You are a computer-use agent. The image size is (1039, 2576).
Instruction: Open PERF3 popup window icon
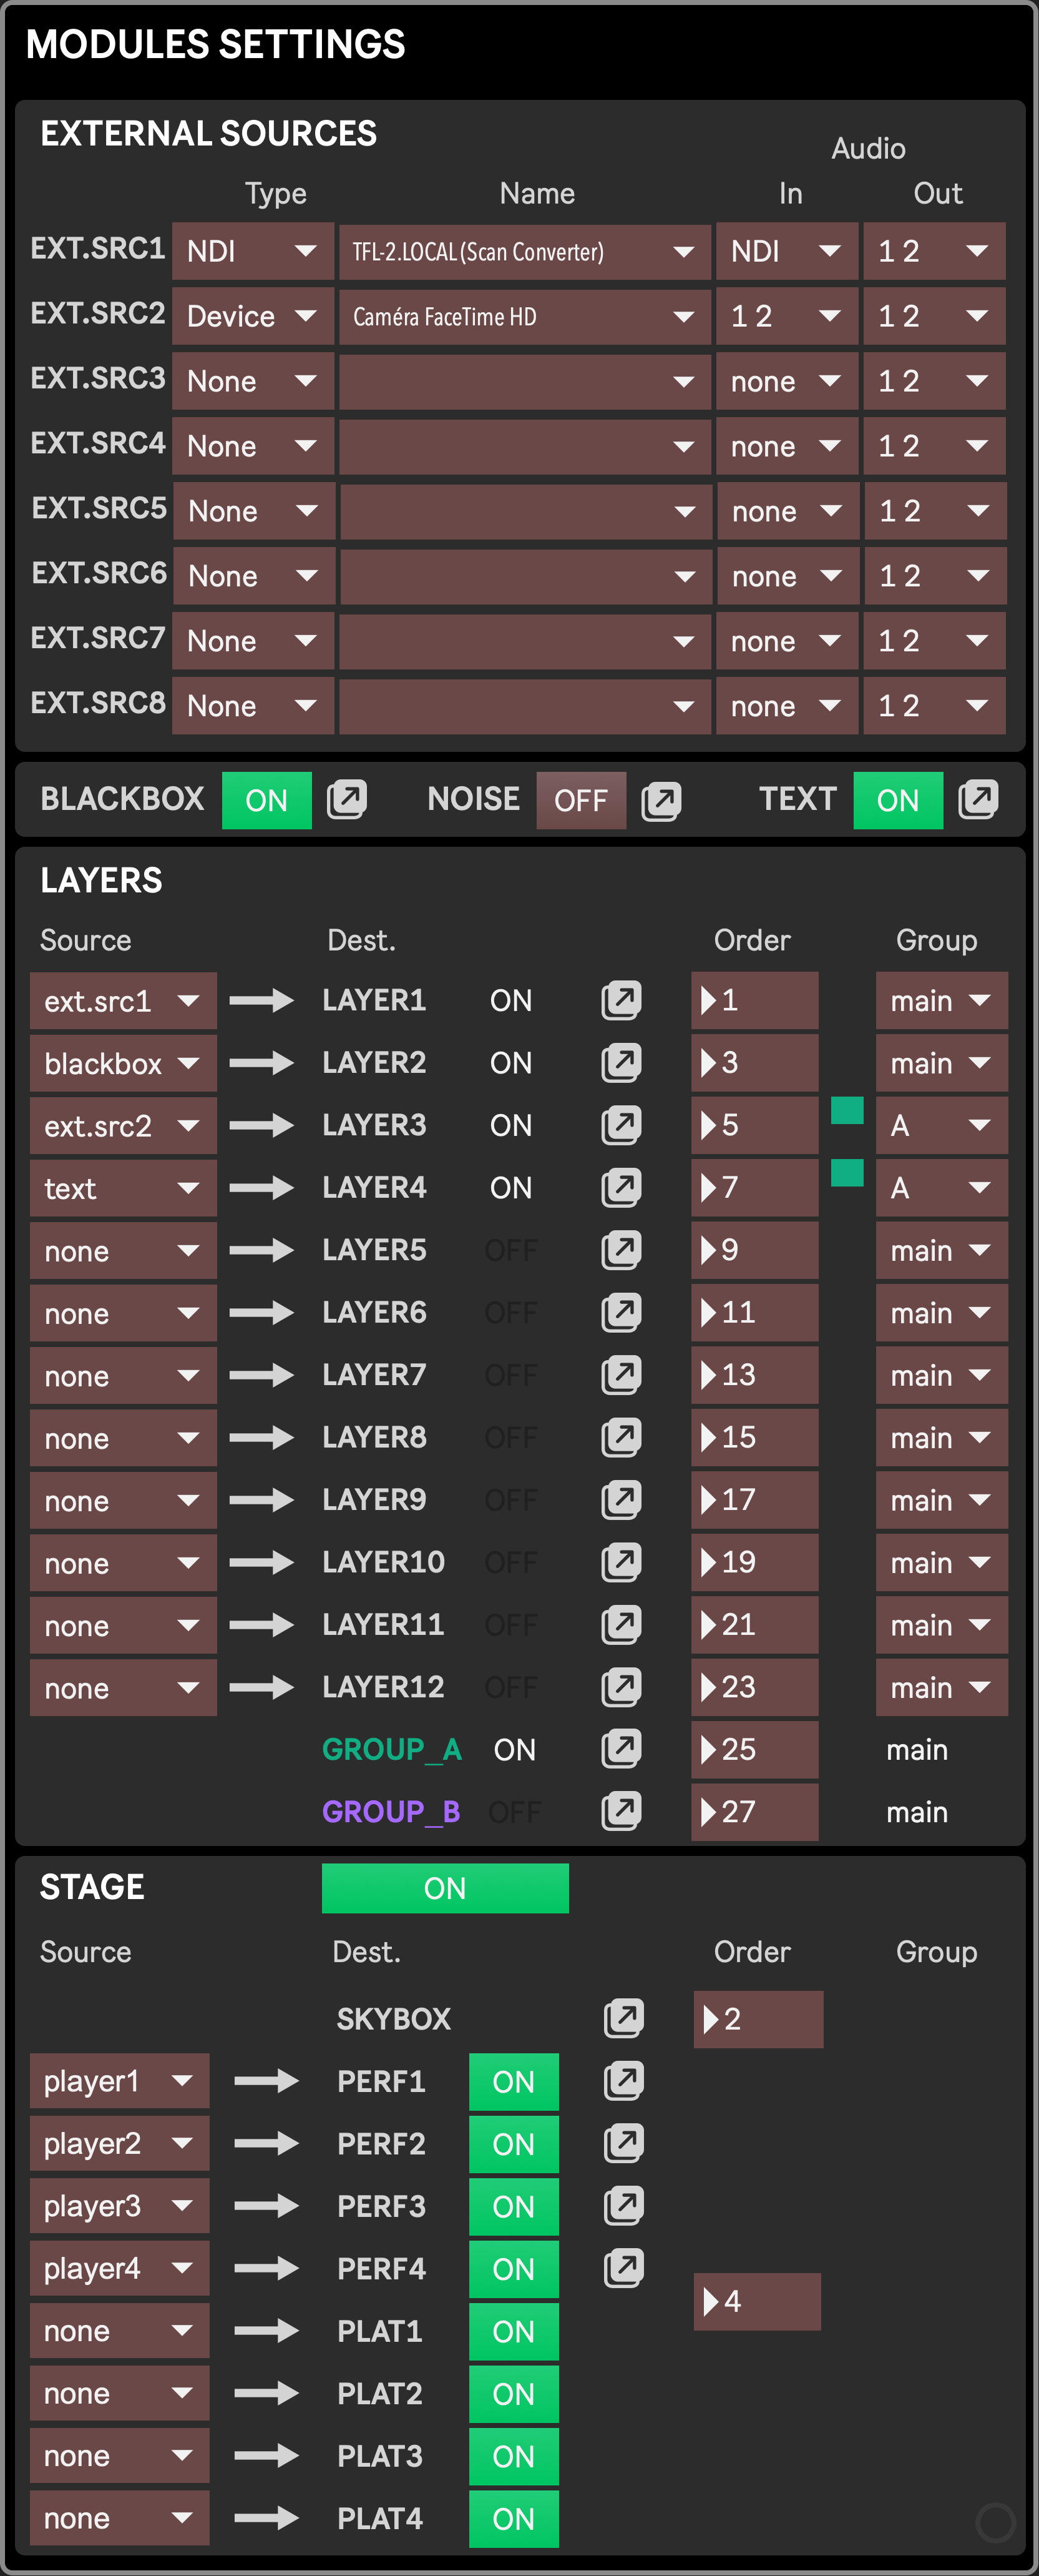[623, 2206]
